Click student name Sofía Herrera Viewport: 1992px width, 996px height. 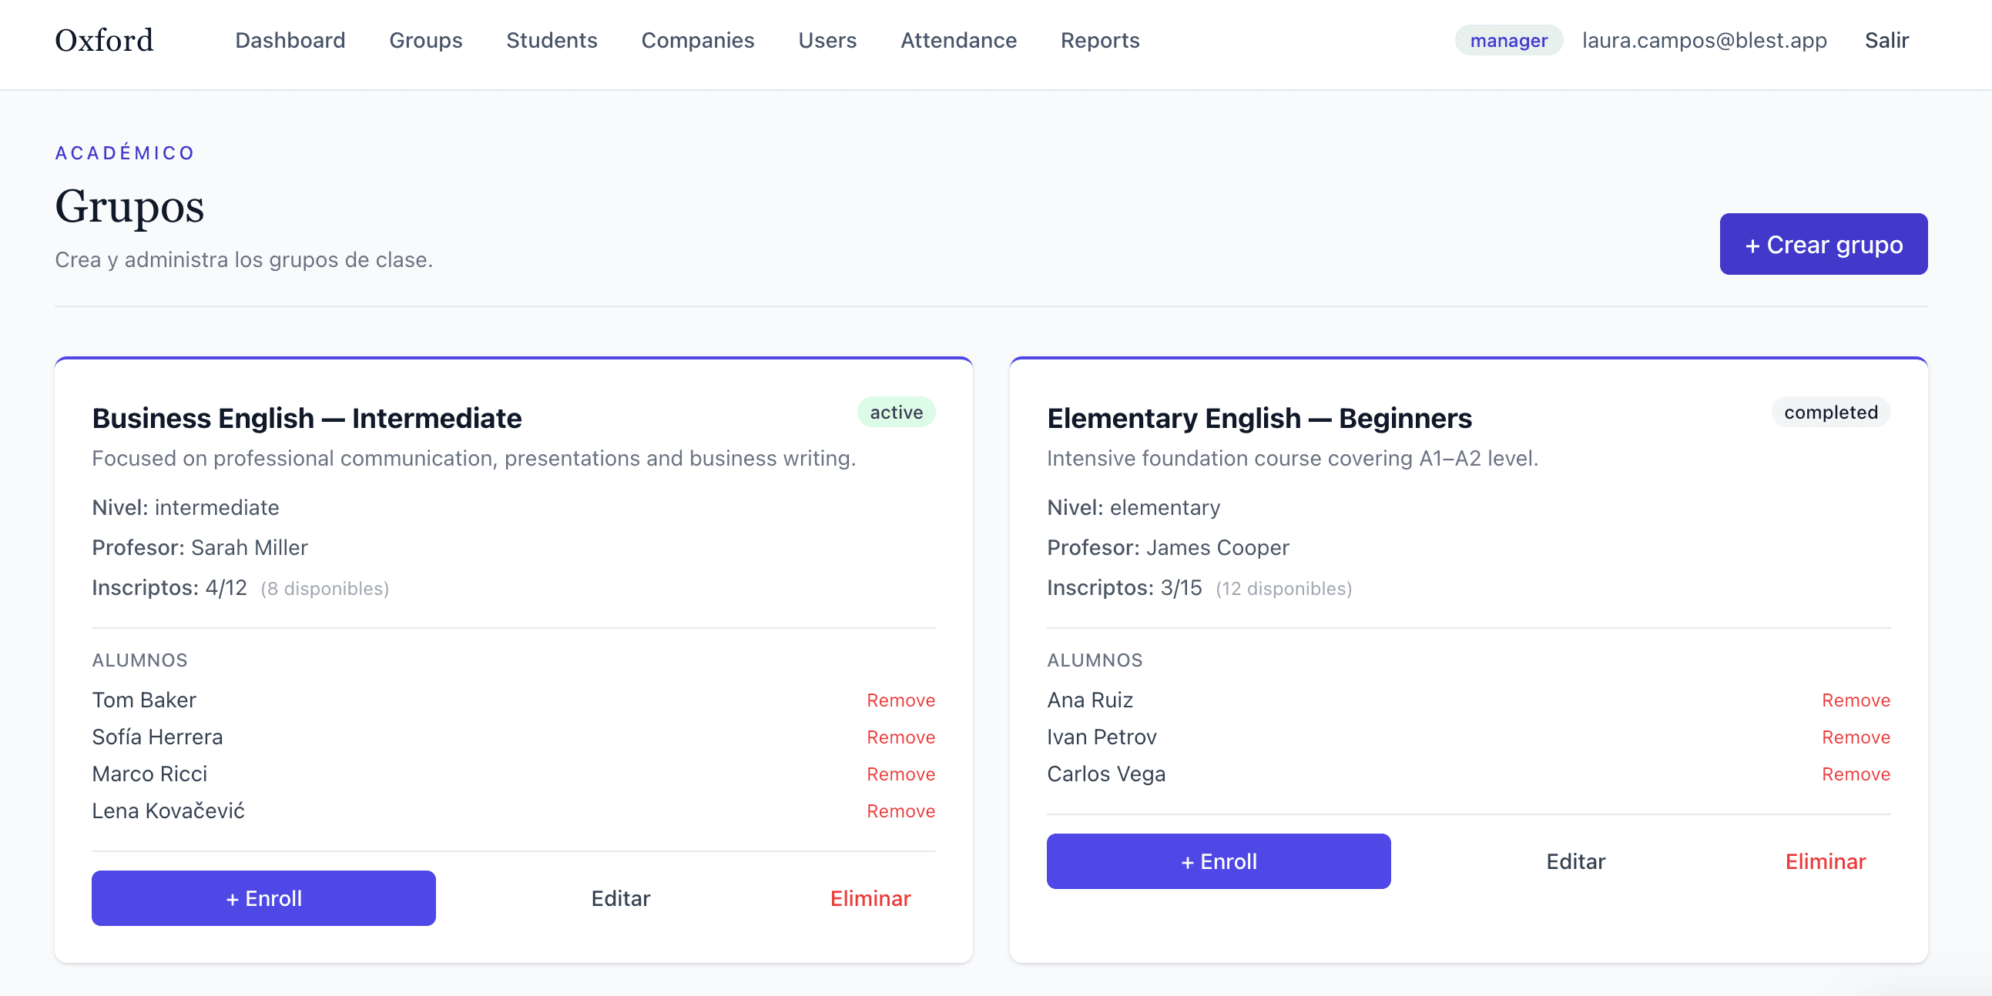[x=157, y=737]
